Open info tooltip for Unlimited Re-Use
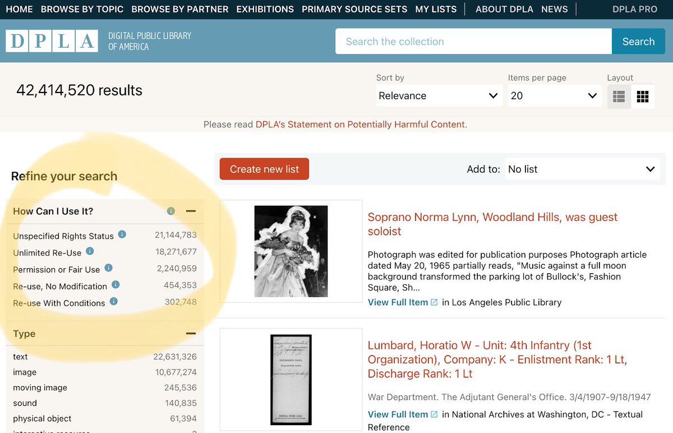 coord(90,252)
